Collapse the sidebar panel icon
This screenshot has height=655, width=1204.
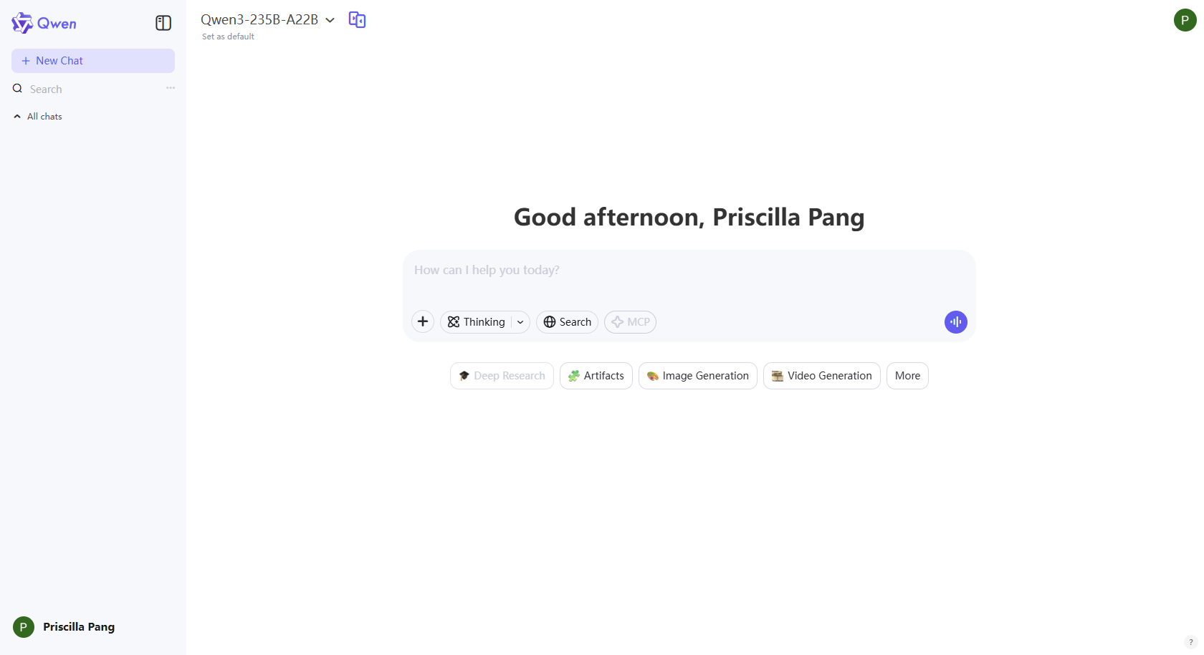tap(163, 23)
